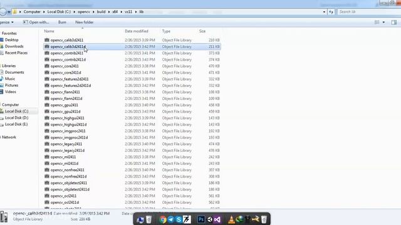Click the library file icon beside opencv_gpu2411
Image resolution: width=401 pixels, height=225 pixels.
(47, 105)
